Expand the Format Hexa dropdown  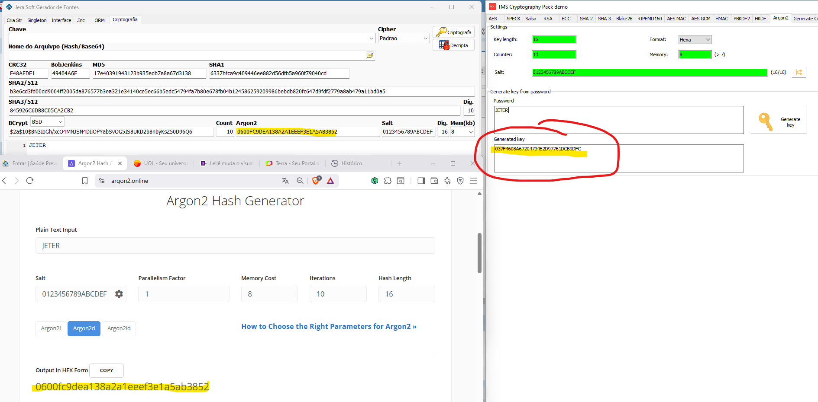tap(695, 40)
